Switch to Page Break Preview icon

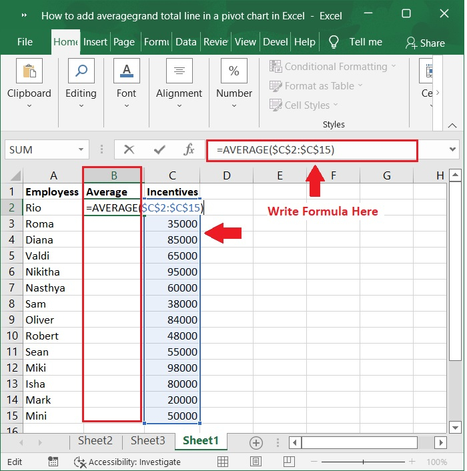pyautogui.click(x=289, y=462)
